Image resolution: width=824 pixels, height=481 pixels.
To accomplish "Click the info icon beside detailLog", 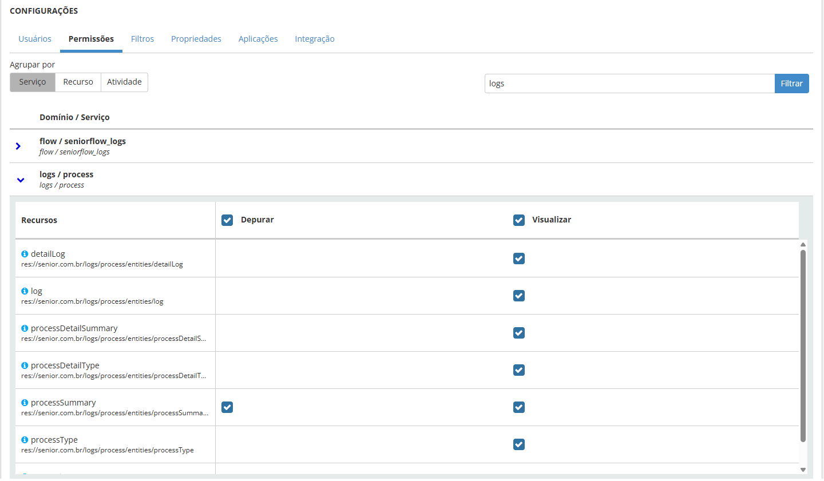I will point(25,254).
